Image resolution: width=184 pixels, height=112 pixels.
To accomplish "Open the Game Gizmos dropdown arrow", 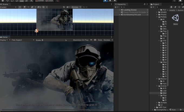I will 112,40.
